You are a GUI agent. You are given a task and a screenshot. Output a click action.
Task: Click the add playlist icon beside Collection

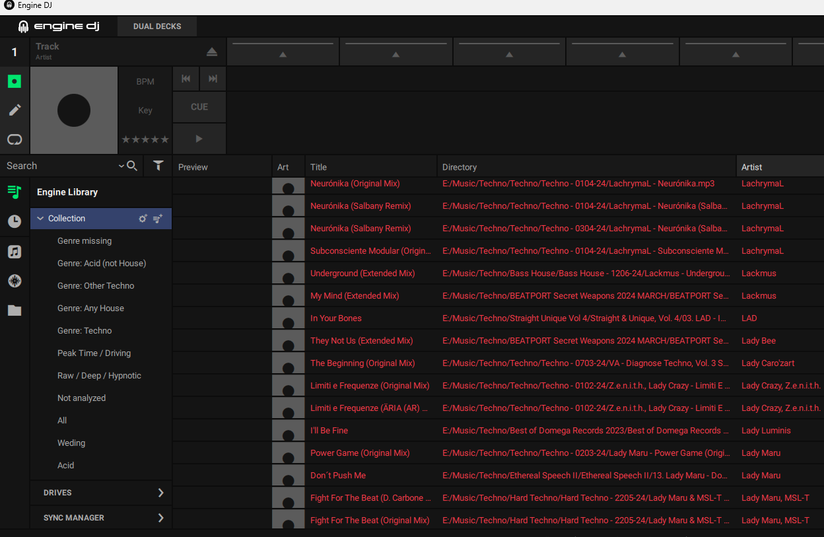click(x=158, y=219)
